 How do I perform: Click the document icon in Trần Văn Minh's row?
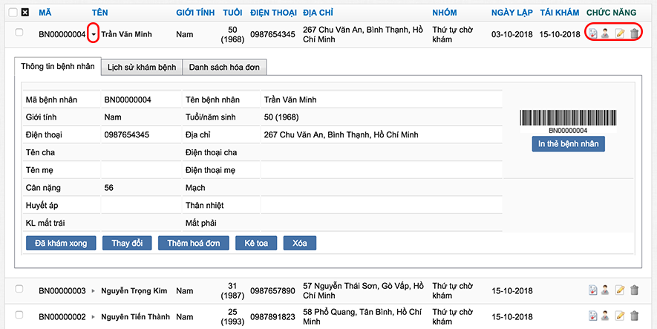tap(592, 33)
